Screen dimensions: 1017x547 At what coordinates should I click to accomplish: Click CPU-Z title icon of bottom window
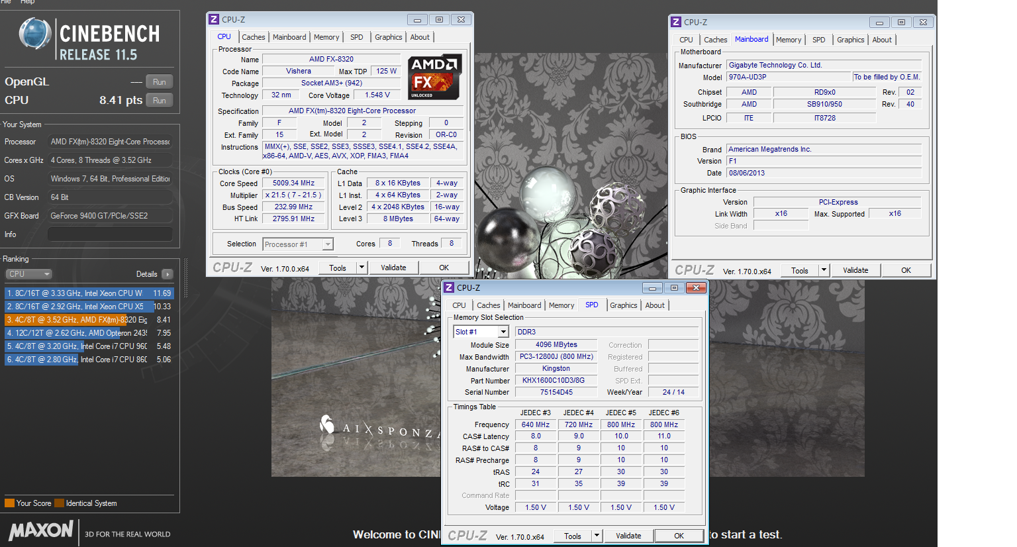click(449, 287)
